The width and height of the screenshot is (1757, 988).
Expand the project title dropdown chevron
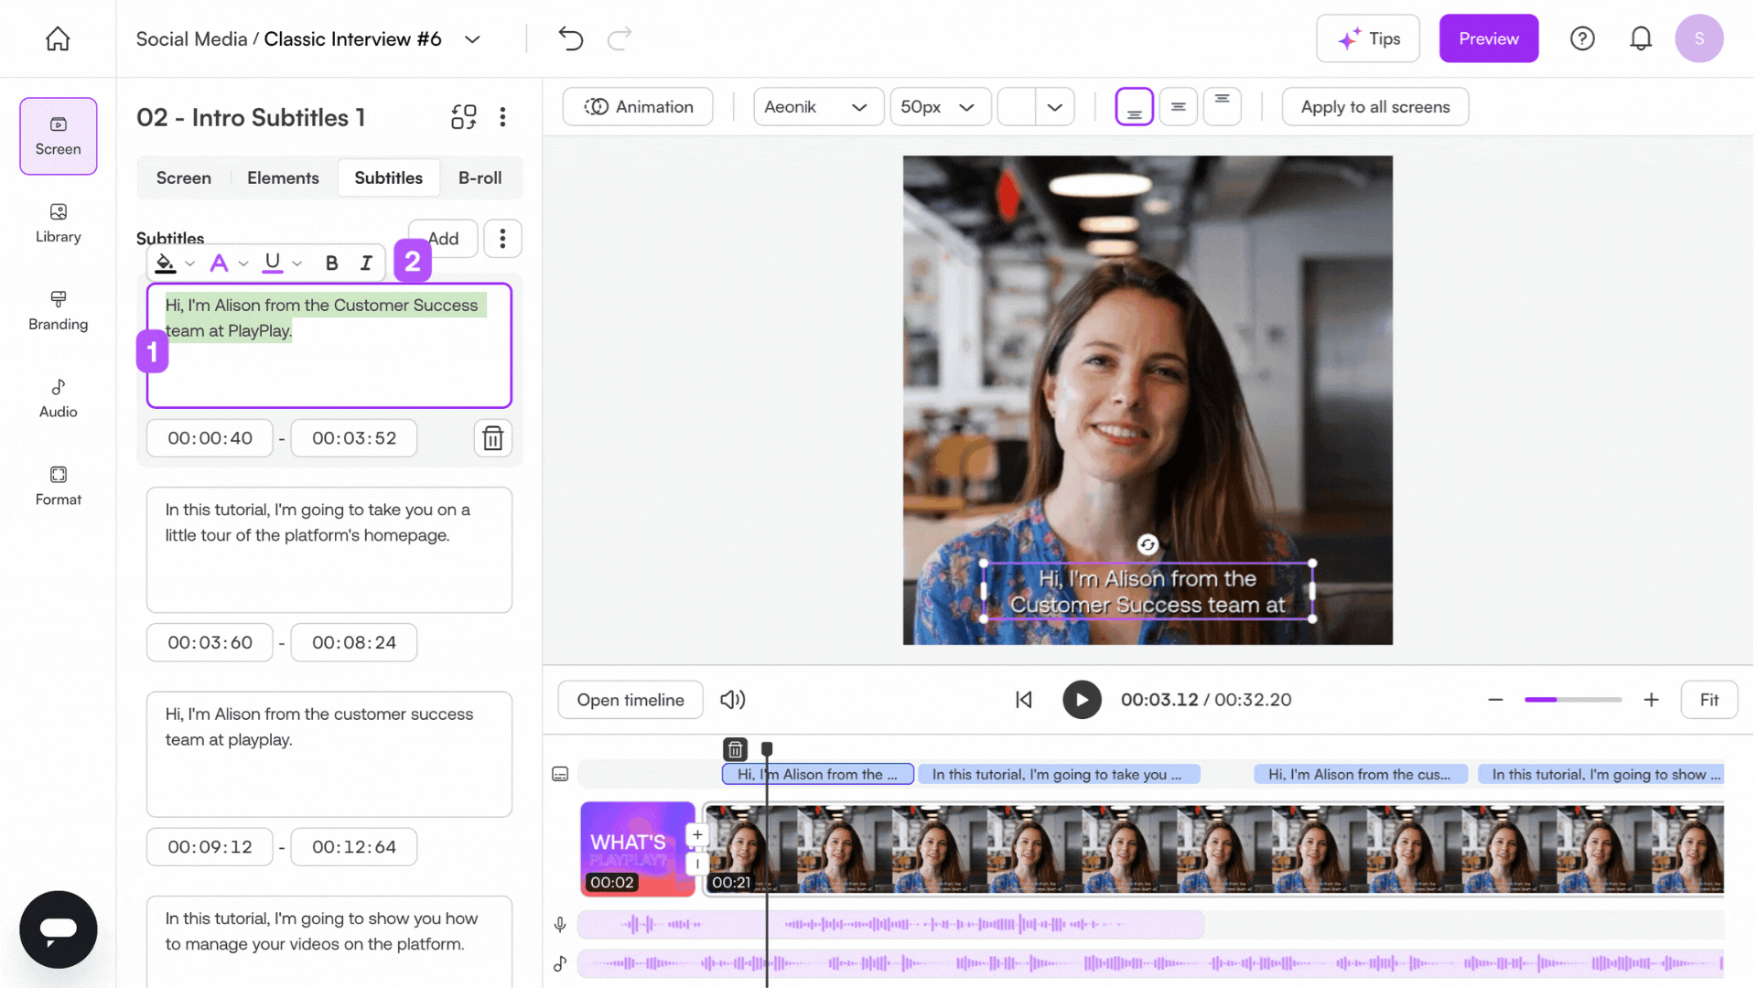click(472, 39)
